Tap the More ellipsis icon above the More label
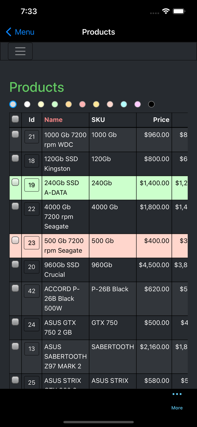The width and height of the screenshot is (197, 427). pyautogui.click(x=177, y=394)
